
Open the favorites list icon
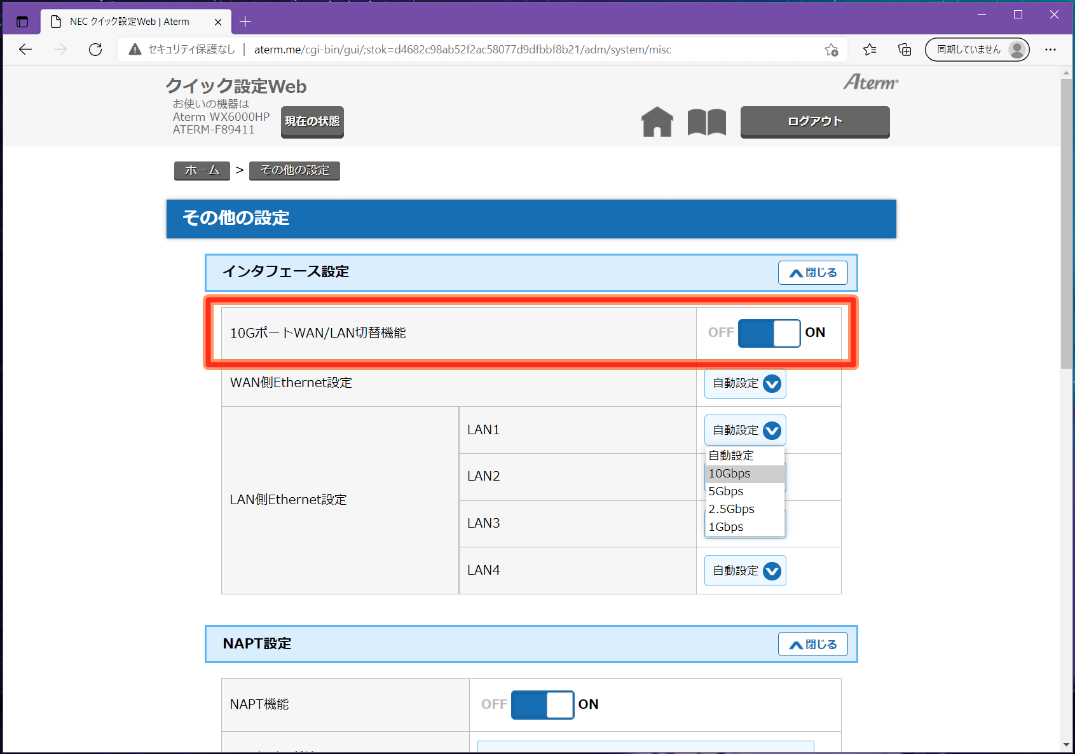point(870,50)
